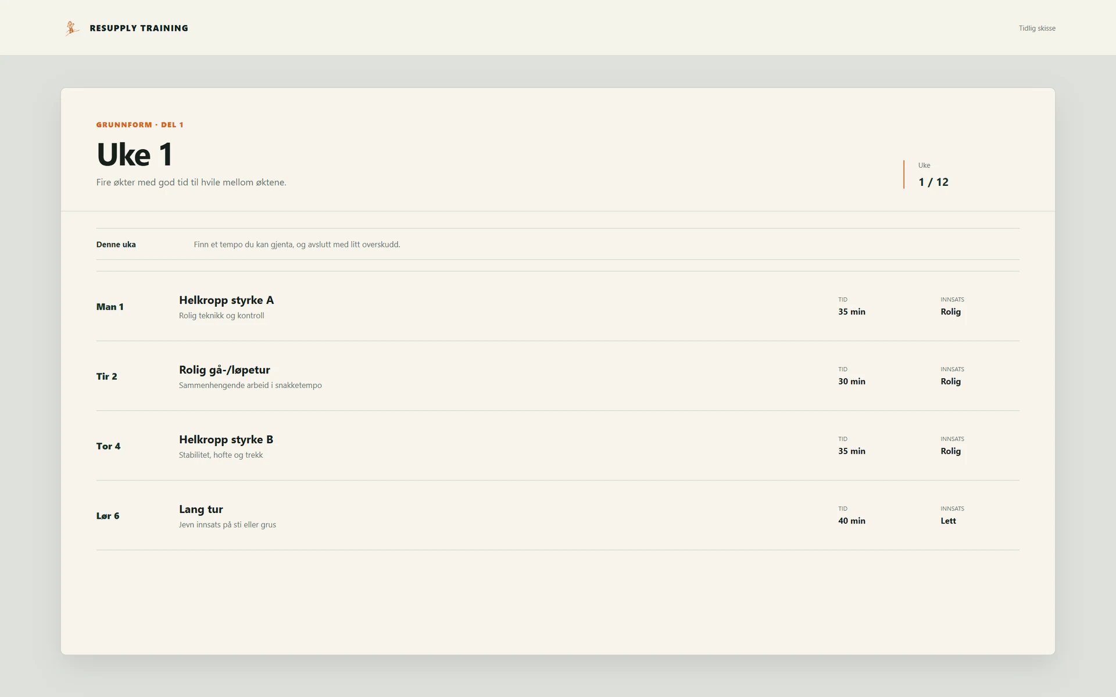Click the 'GRUNNFORM · DEL 1' heading
The width and height of the screenshot is (1116, 697).
(x=139, y=124)
